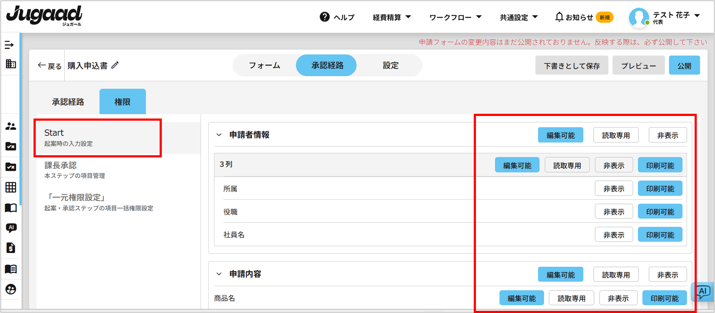Switch to the フォーム tab
Screen dimensions: 715x313
pos(264,65)
